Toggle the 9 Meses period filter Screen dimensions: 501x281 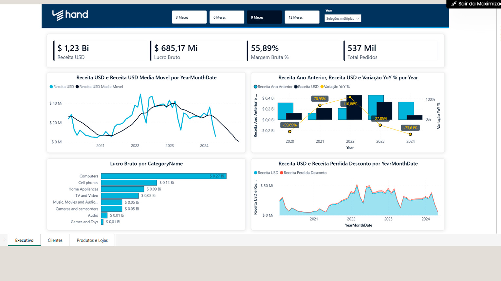pyautogui.click(x=264, y=17)
